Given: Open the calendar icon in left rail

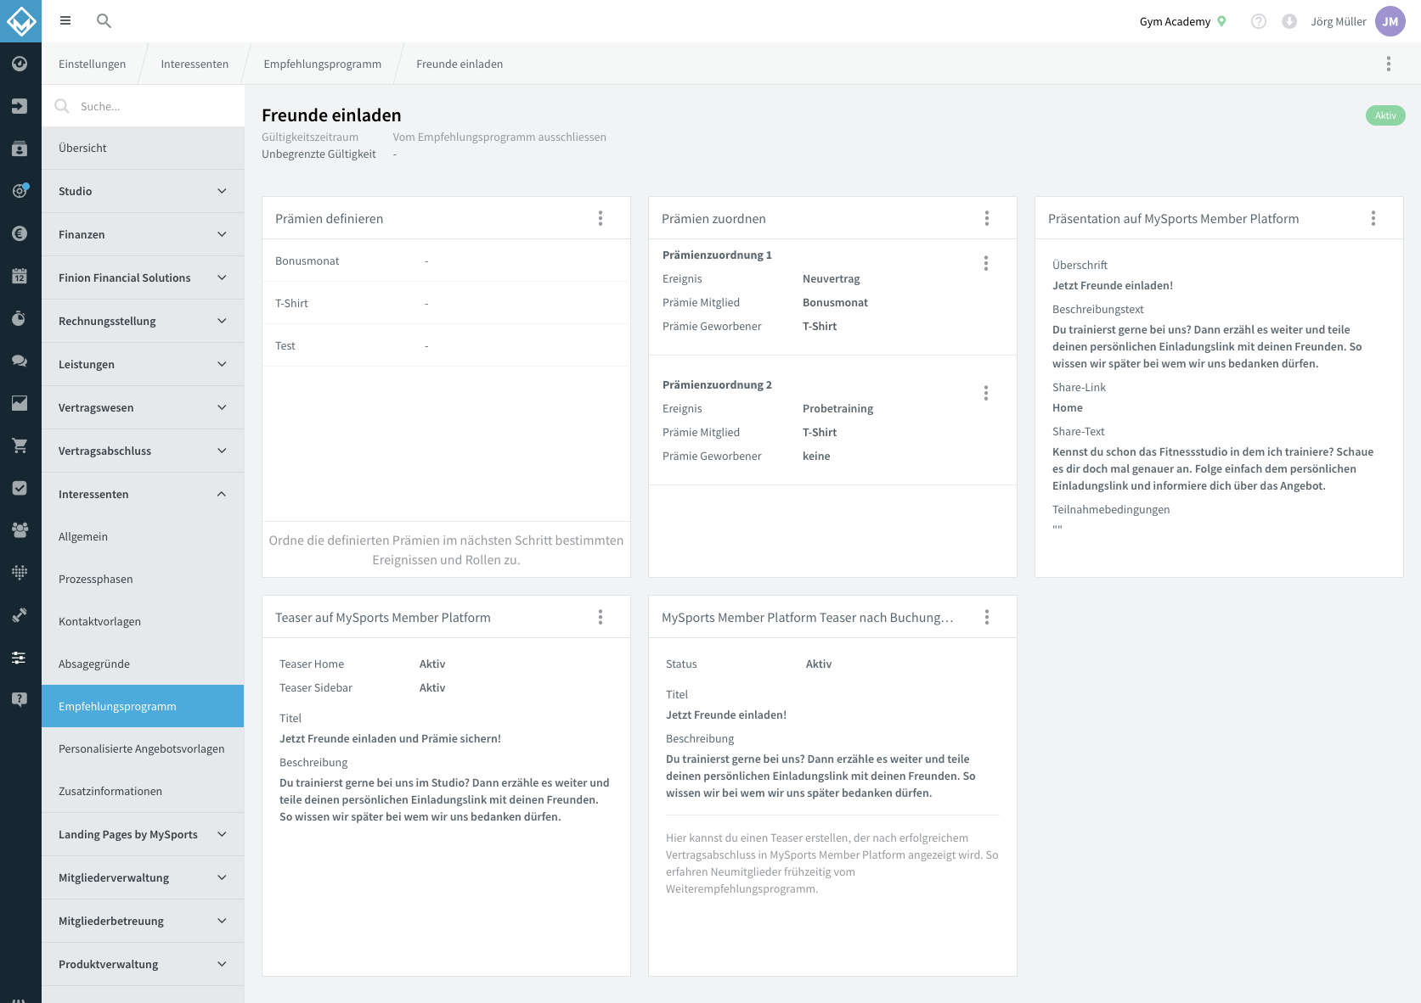Looking at the screenshot, I should [20, 276].
